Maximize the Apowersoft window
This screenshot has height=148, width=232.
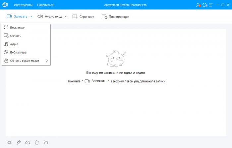point(223,5)
